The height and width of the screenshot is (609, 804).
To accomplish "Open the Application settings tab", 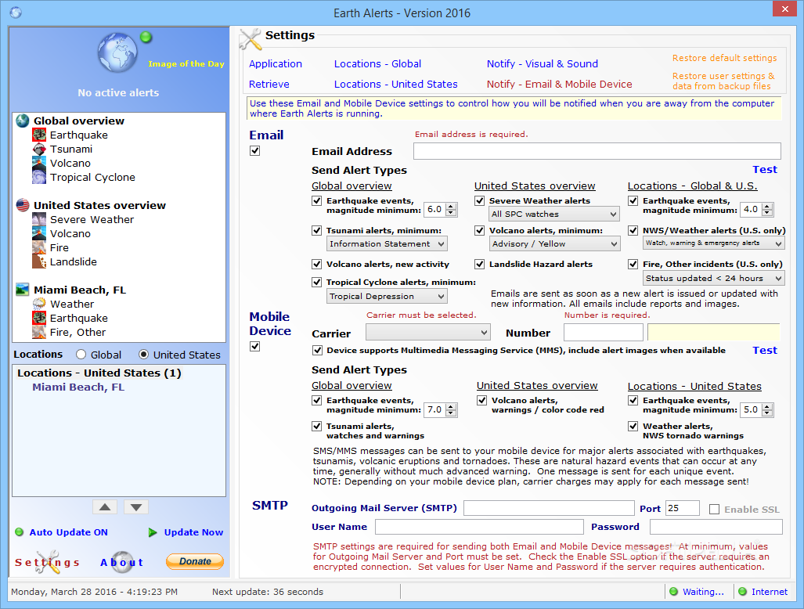I will (276, 64).
